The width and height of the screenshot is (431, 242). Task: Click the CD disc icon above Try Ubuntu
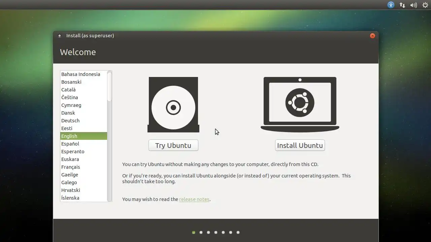tap(173, 105)
